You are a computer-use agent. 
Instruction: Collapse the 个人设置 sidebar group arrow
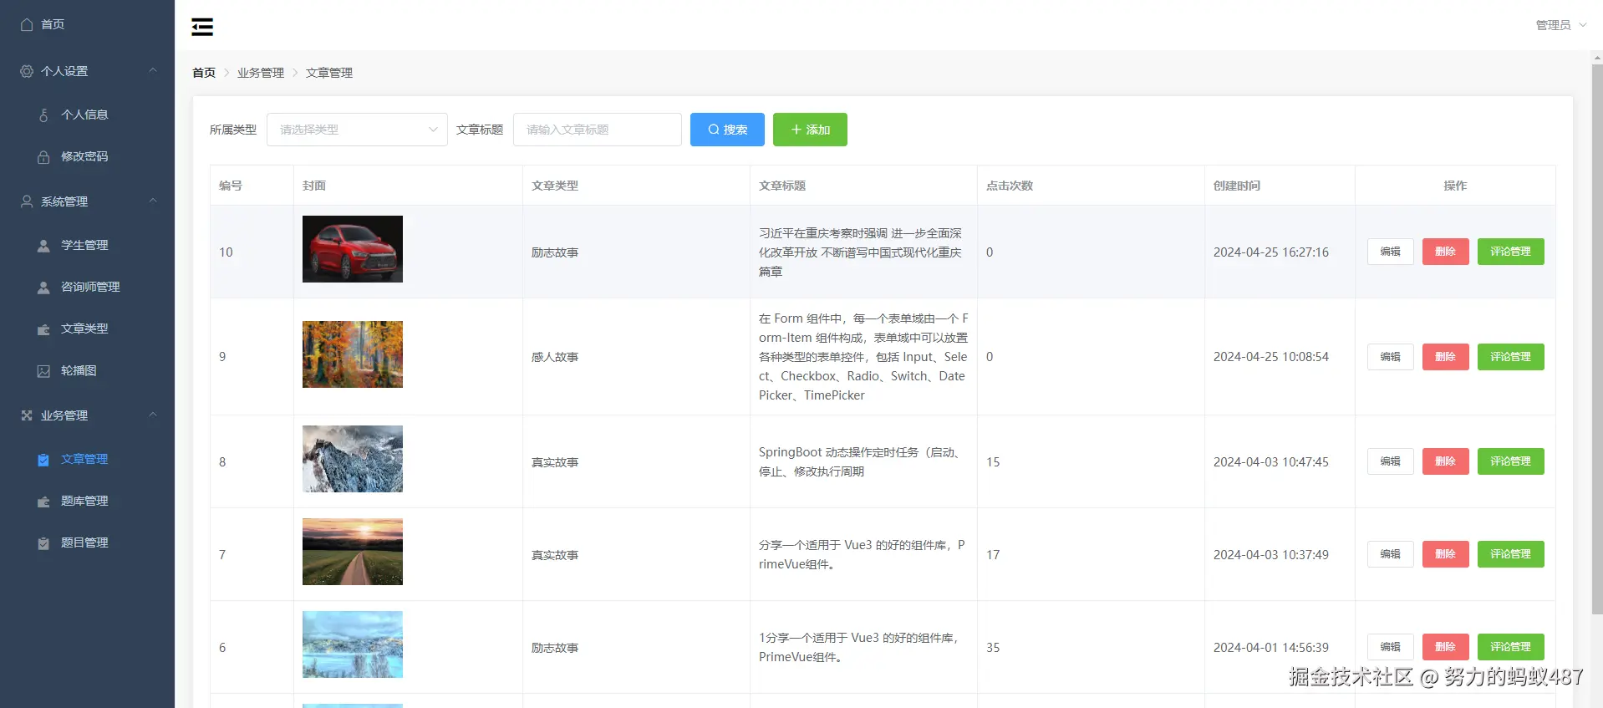[153, 70]
